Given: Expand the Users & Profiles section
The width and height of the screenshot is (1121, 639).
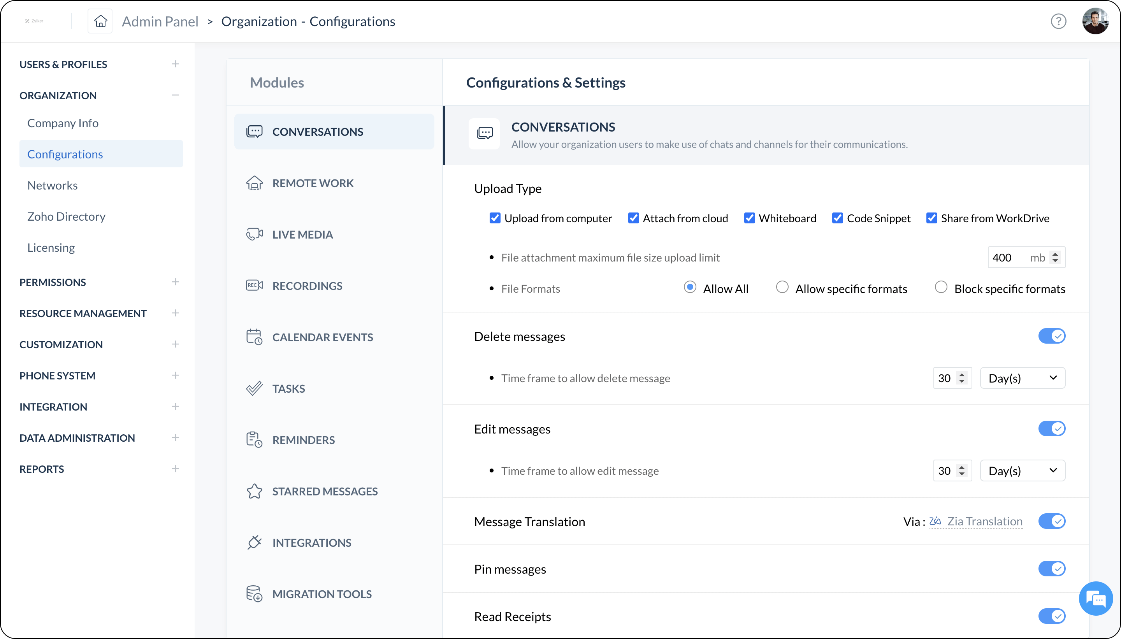Looking at the screenshot, I should point(175,64).
